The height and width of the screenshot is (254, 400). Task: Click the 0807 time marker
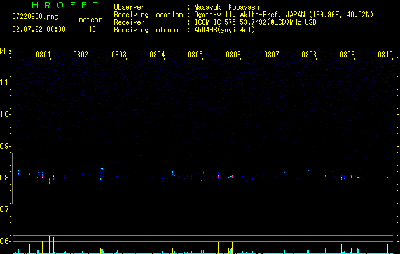[272, 55]
